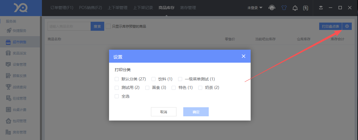The height and width of the screenshot is (140, 358).
Task: Open 战绩查询 trophy icon in sidebar
Action: (x=8, y=87)
